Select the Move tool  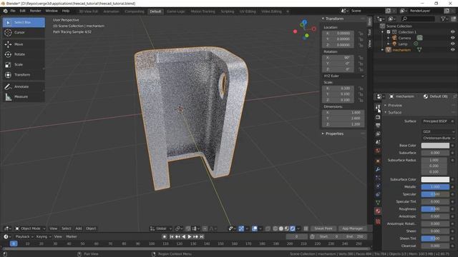pyautogui.click(x=24, y=44)
